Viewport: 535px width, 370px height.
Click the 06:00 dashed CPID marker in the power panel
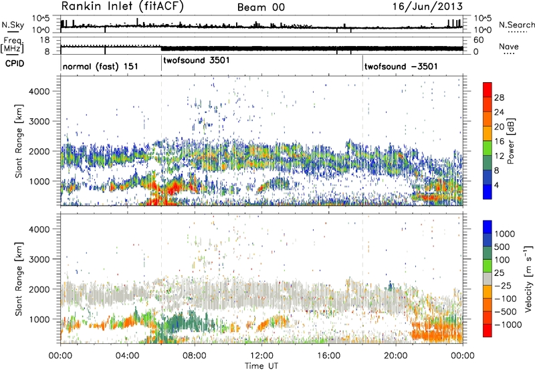pyautogui.click(x=161, y=141)
